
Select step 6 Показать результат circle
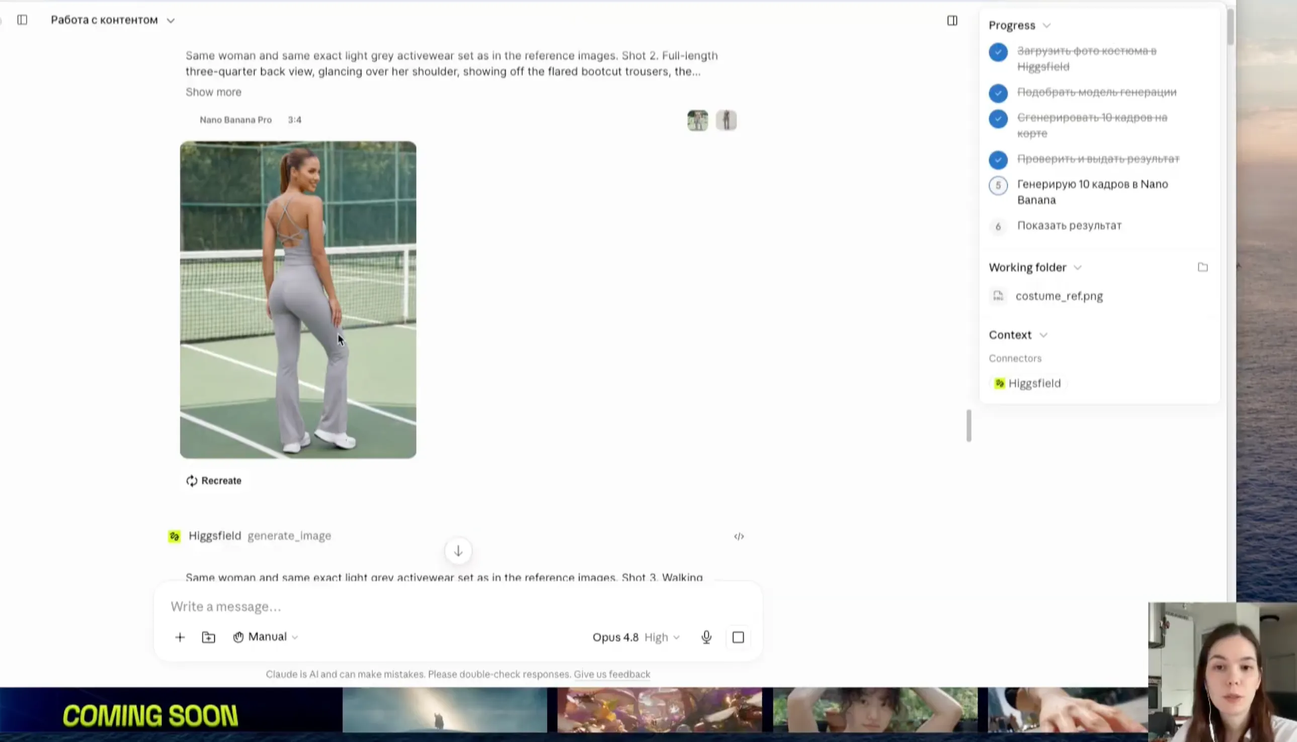tap(998, 226)
